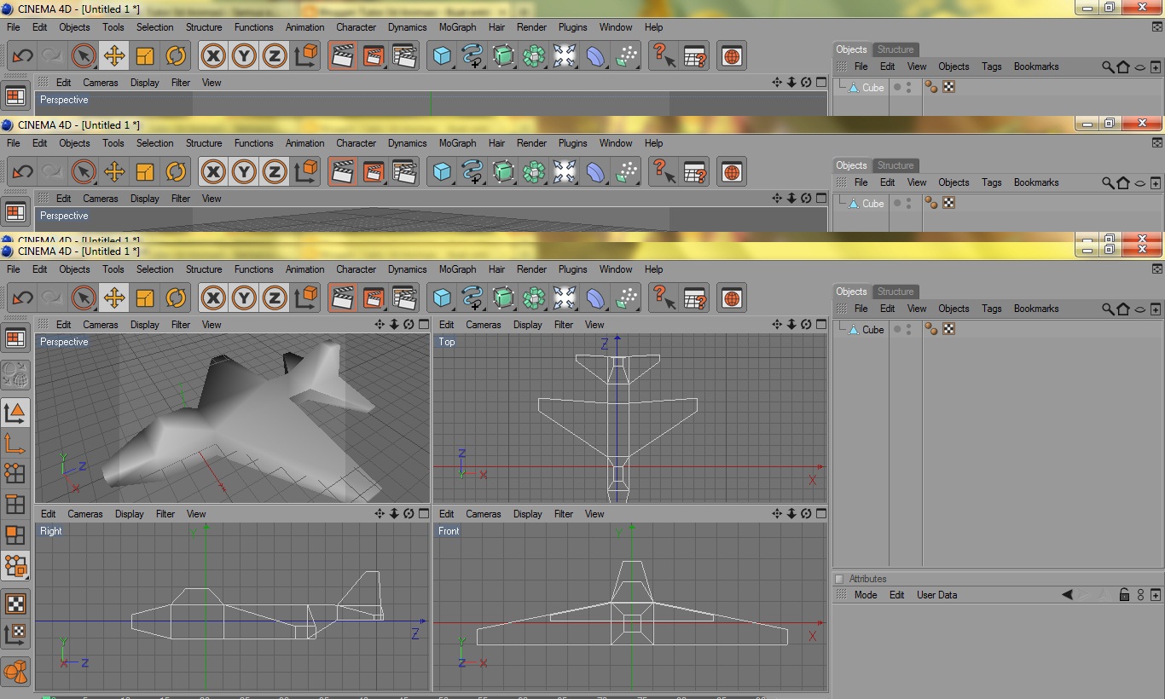Select the Rotate tool

(175, 298)
